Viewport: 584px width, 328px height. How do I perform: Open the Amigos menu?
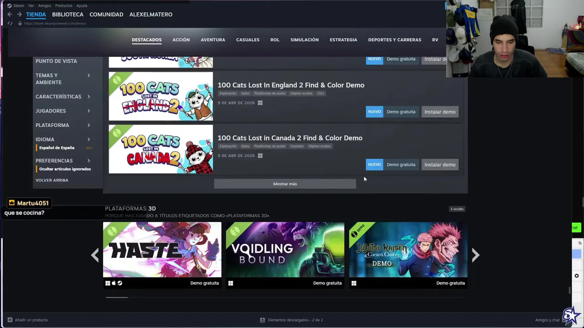tap(45, 5)
